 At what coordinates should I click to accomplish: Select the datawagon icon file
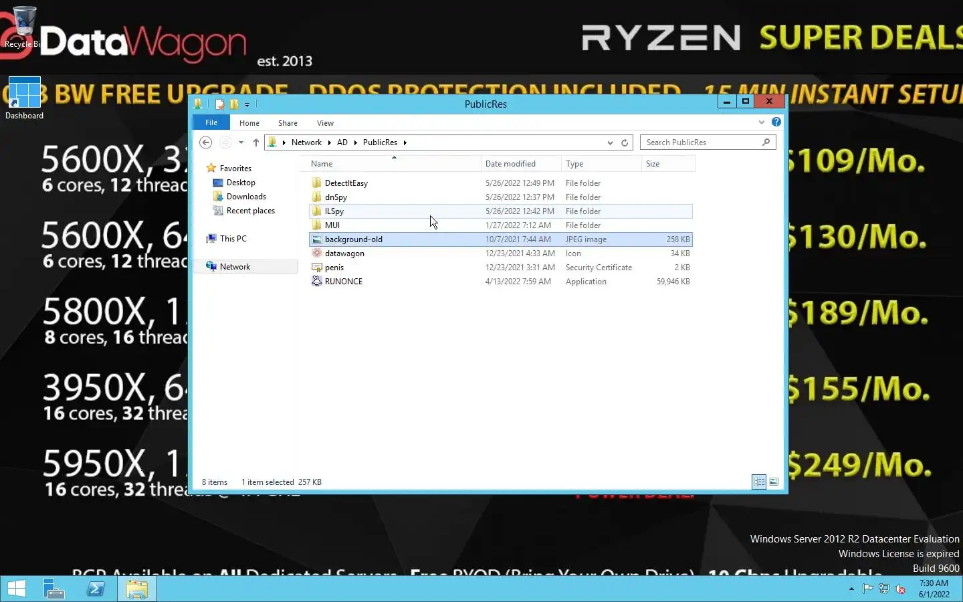coord(317,253)
